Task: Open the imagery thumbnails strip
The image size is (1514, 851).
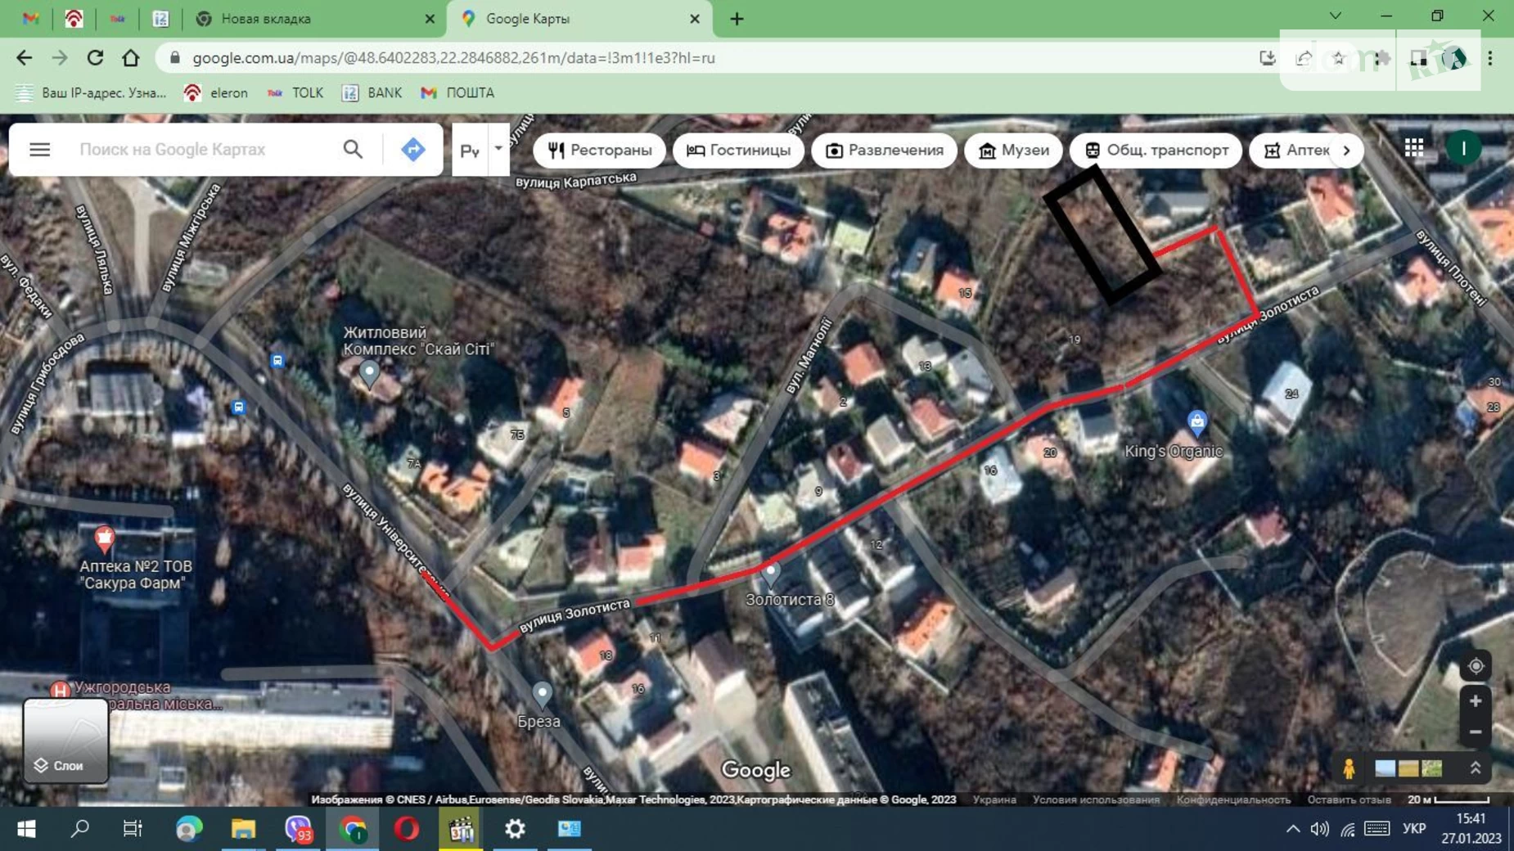Action: click(x=1408, y=768)
